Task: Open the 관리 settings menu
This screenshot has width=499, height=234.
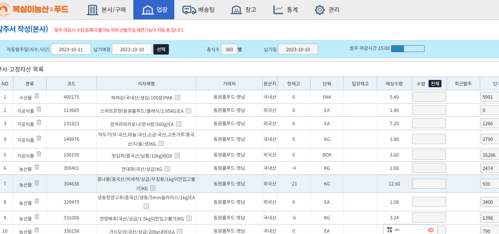Action: pyautogui.click(x=327, y=10)
